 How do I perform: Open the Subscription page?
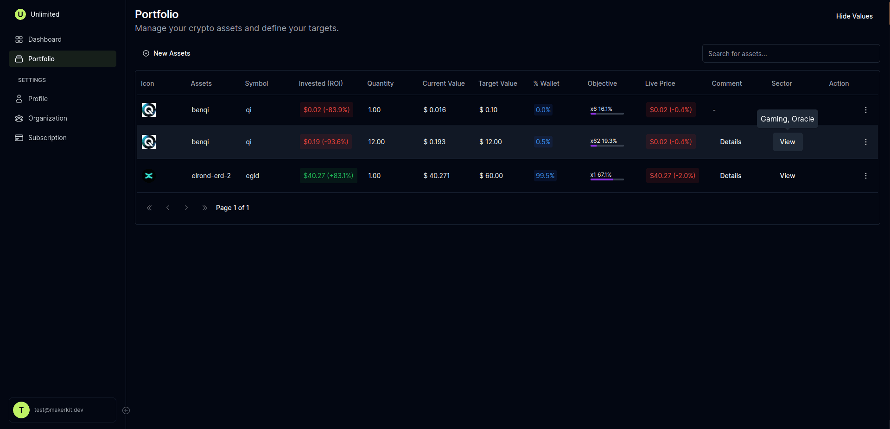[x=63, y=138]
